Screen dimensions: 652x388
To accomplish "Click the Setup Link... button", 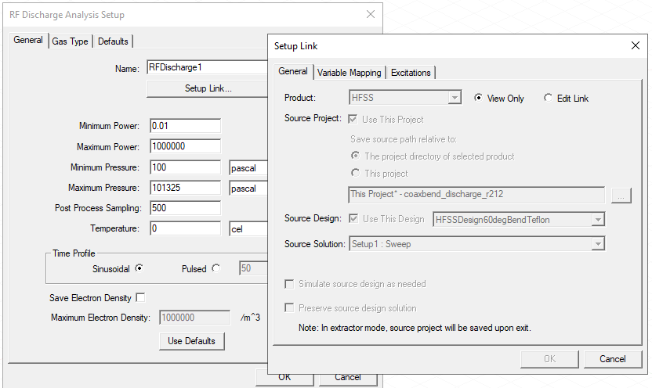I will [x=207, y=88].
